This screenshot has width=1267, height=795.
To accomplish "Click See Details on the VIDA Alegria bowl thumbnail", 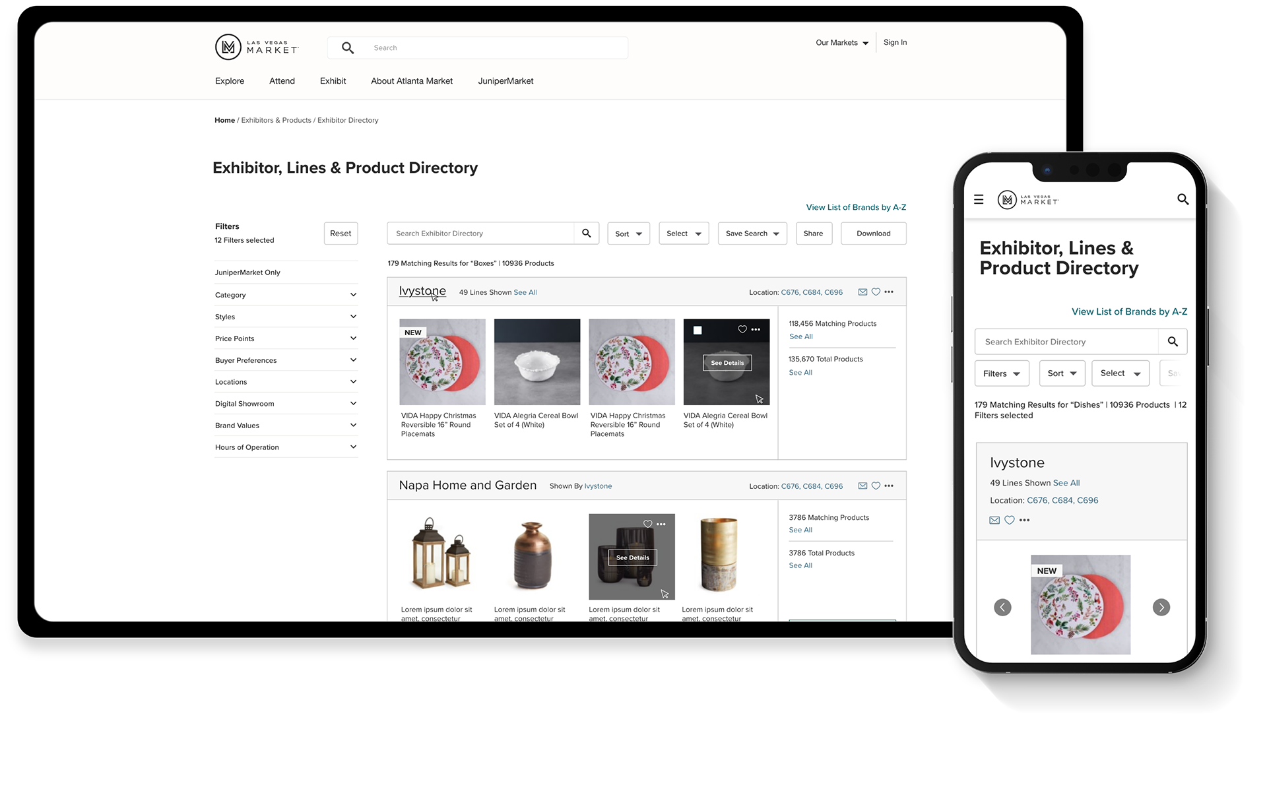I will click(x=727, y=363).
